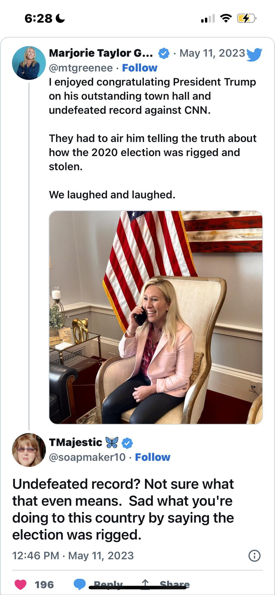Viewport: 275px width, 595px height.
Task: Open the @mtgreenee handle link
Action: pyautogui.click(x=81, y=68)
